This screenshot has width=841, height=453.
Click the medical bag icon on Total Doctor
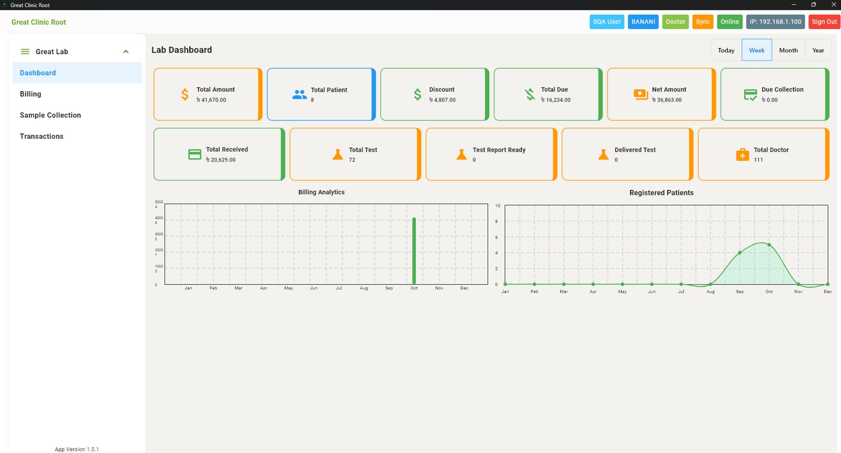click(743, 155)
